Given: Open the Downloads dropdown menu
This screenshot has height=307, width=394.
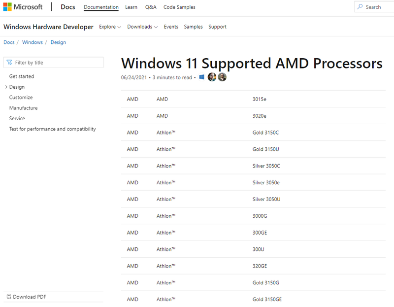Looking at the screenshot, I should [142, 27].
